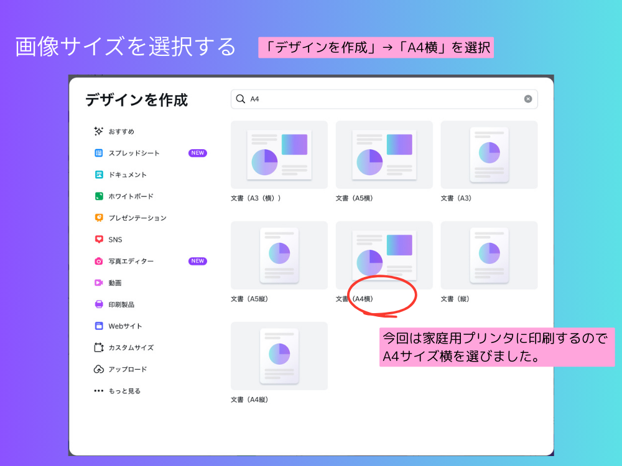
Task: Open the 印刷製品 icon
Action: click(98, 304)
